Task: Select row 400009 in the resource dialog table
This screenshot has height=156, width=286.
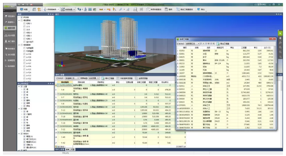Action: point(226,76)
